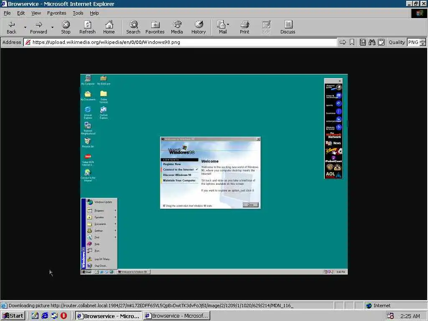Viewport: 428px width, 321px height.
Task: Open the Back button history dropdown arrow
Action: [25, 27]
